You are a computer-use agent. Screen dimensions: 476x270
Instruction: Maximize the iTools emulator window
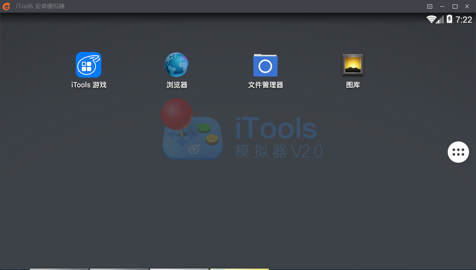click(x=454, y=6)
